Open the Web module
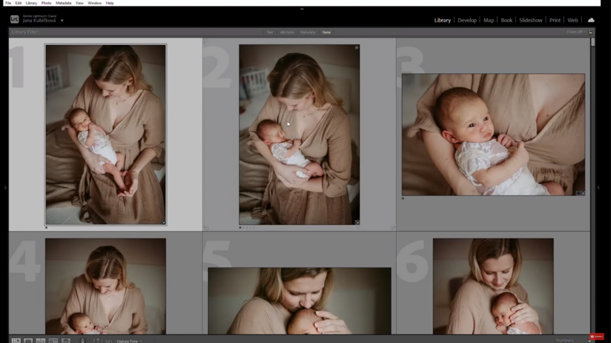 [x=573, y=20]
